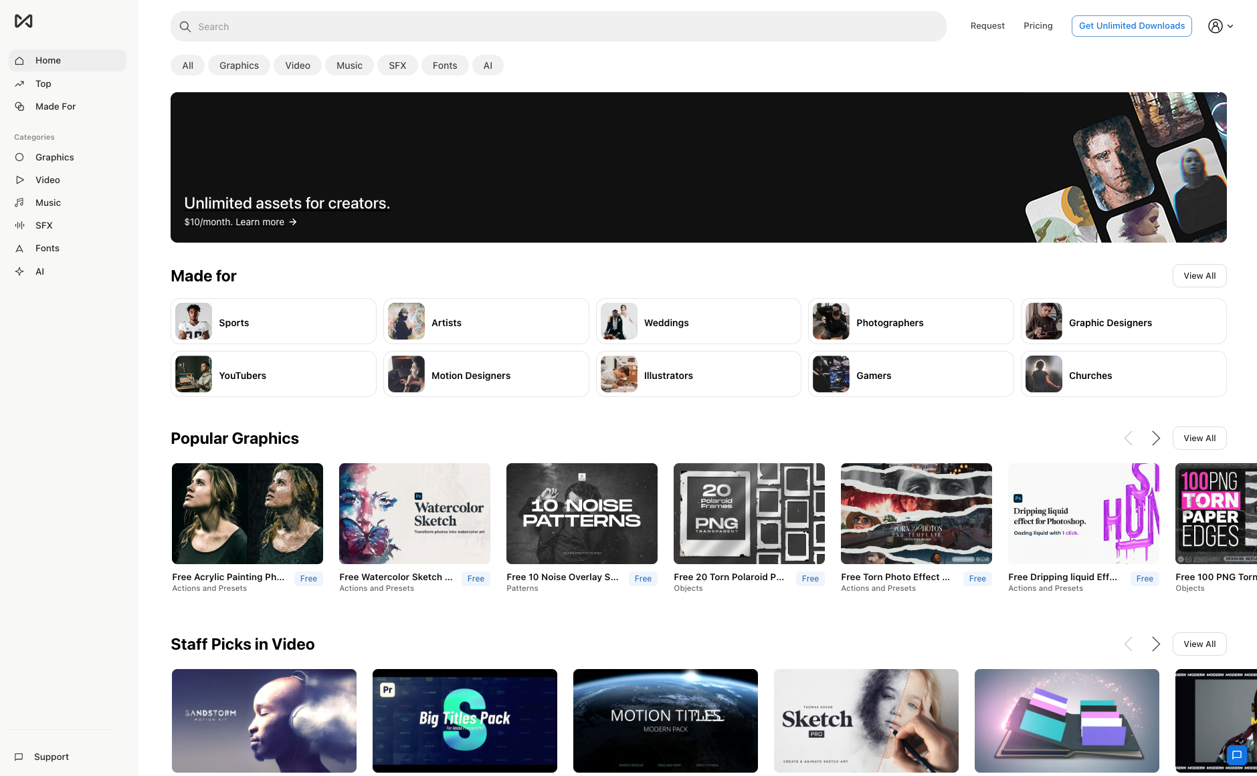Screen dimensions: 1257x776
Task: Click the Graphics category icon in sidebar
Action: 20,157
